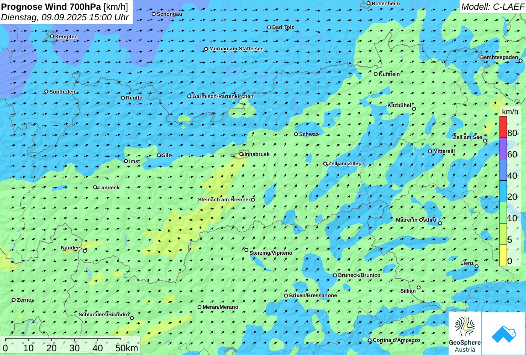Click the 'Mittersill' town label

pyautogui.click(x=444, y=151)
